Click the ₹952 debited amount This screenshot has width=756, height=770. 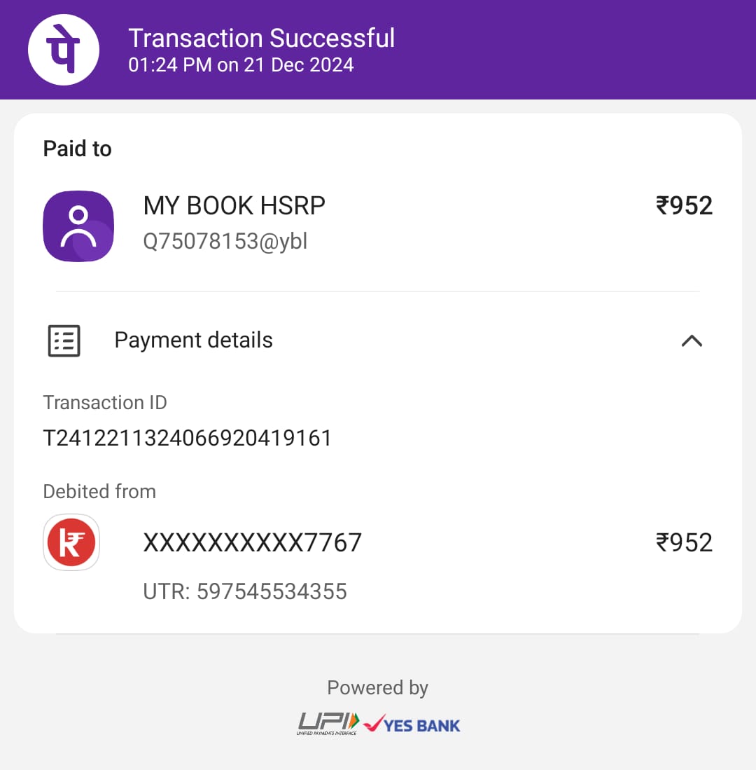(x=684, y=543)
